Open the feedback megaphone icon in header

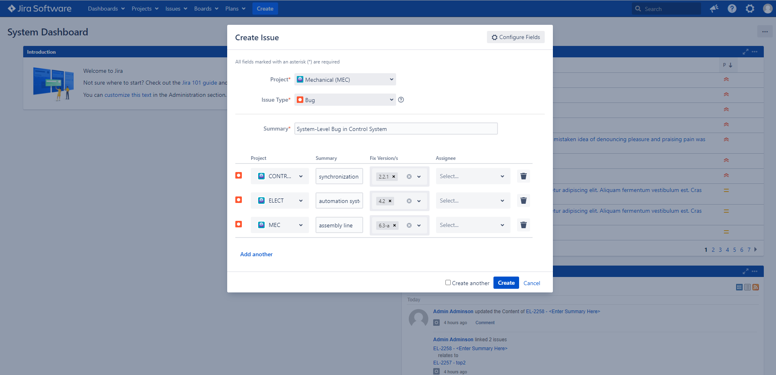pyautogui.click(x=714, y=9)
